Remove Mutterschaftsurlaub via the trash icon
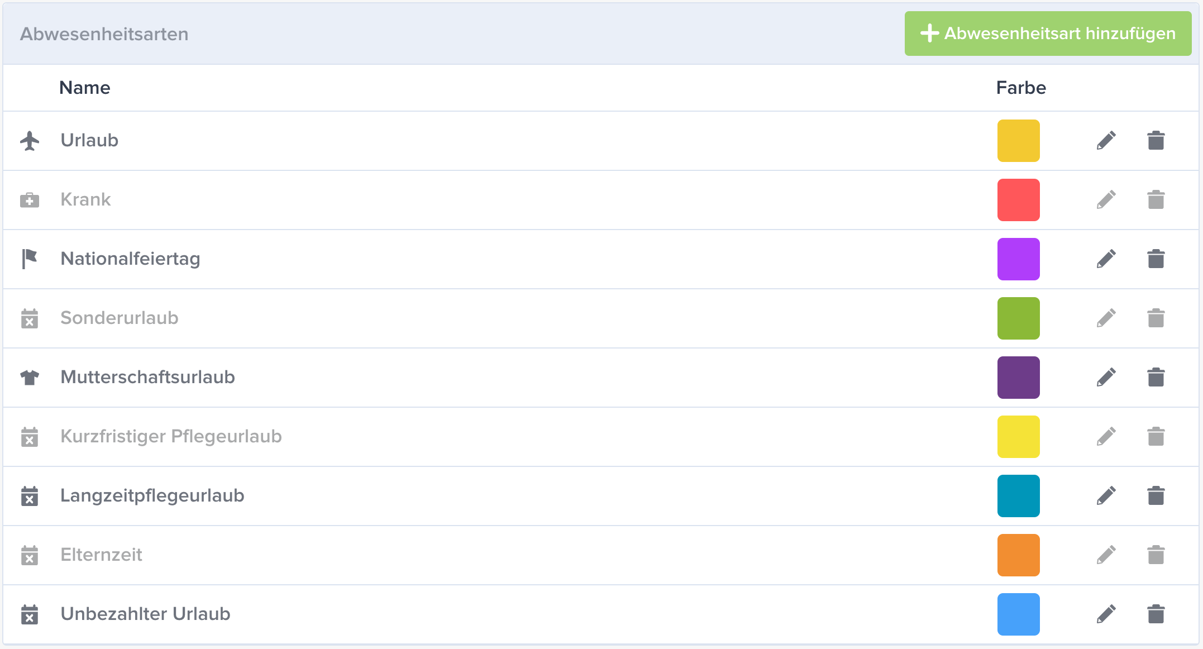The width and height of the screenshot is (1203, 649). tap(1156, 378)
